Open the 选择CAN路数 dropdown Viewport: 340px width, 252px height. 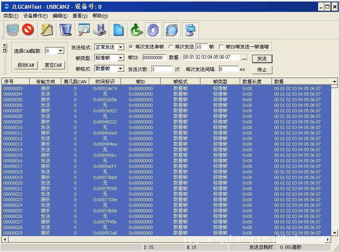(61, 51)
